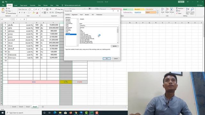Select Date in the Category list
Screen dimensions: 205x115
[x=67, y=25]
